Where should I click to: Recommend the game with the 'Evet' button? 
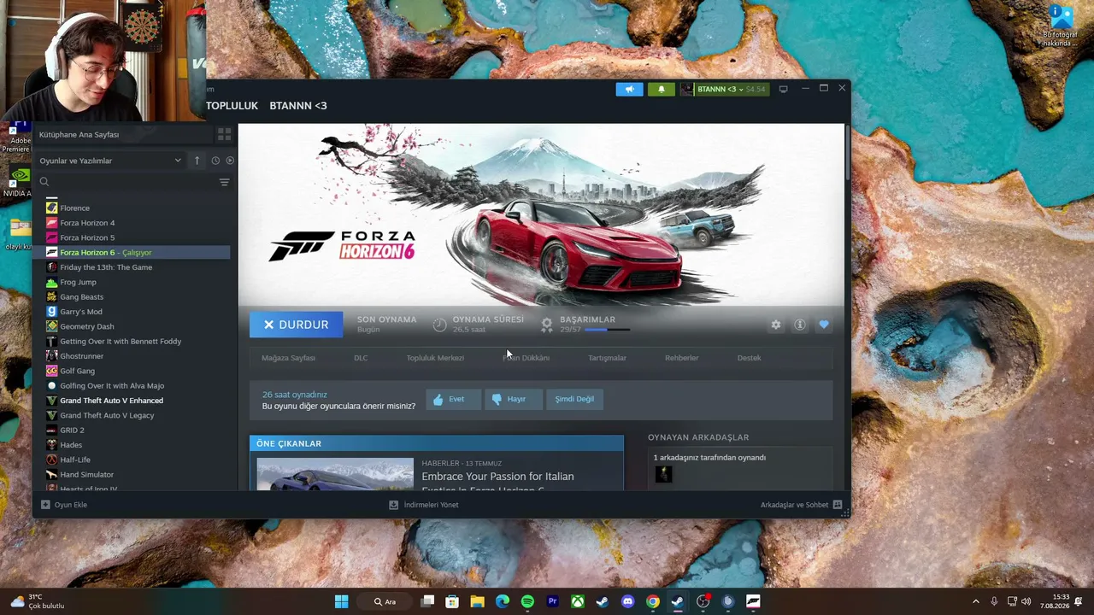[453, 399]
